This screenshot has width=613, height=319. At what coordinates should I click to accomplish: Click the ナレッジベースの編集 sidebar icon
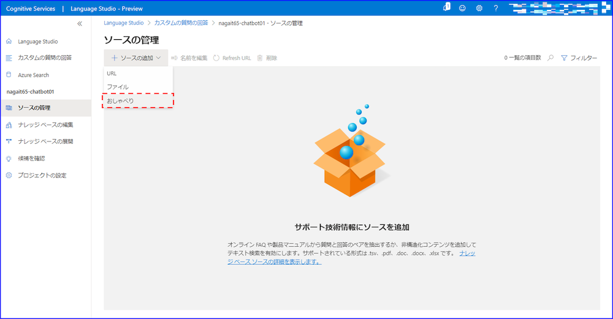[9, 125]
